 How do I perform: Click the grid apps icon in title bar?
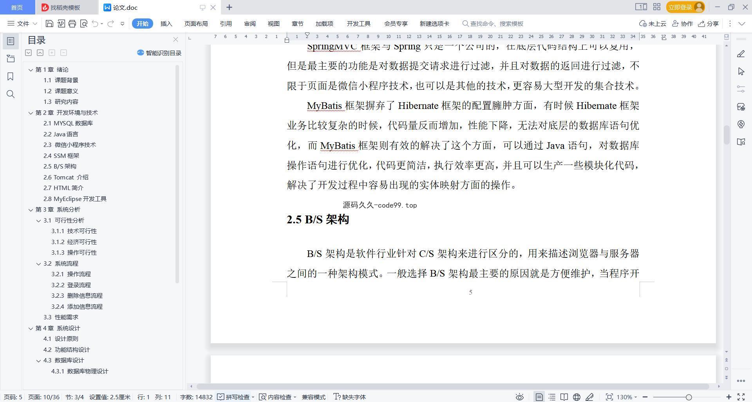click(x=657, y=7)
